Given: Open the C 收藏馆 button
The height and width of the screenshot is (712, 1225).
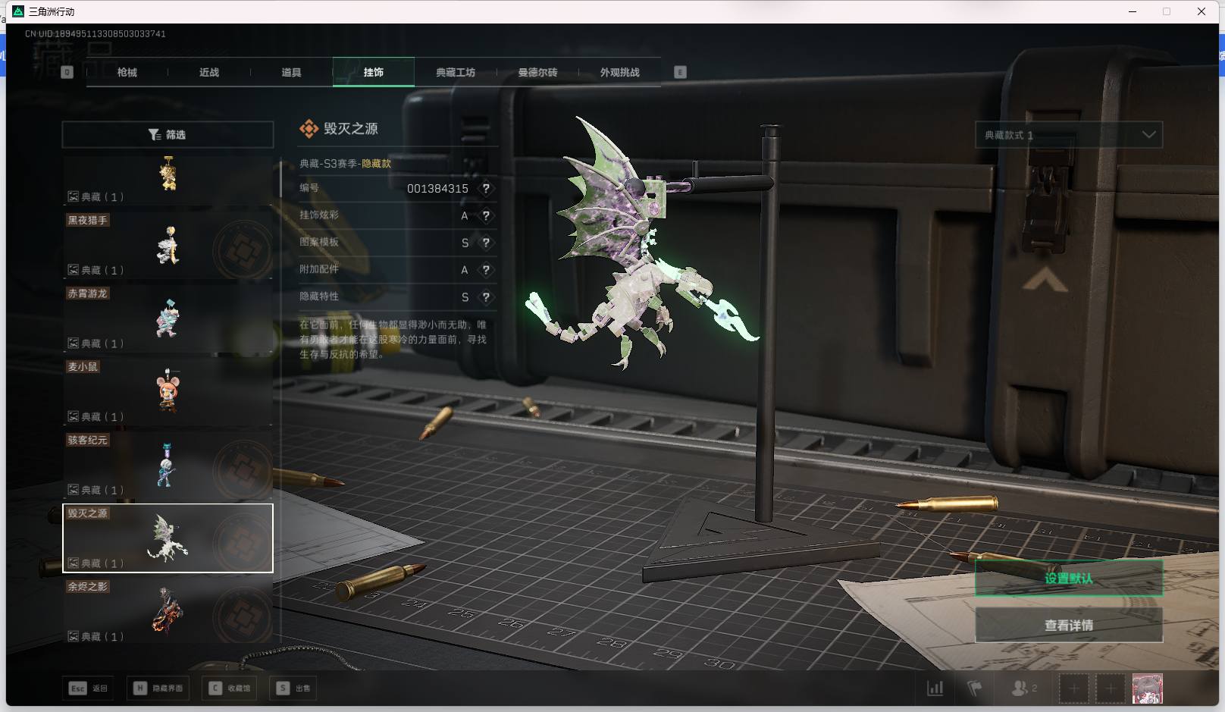Looking at the screenshot, I should coord(230,688).
